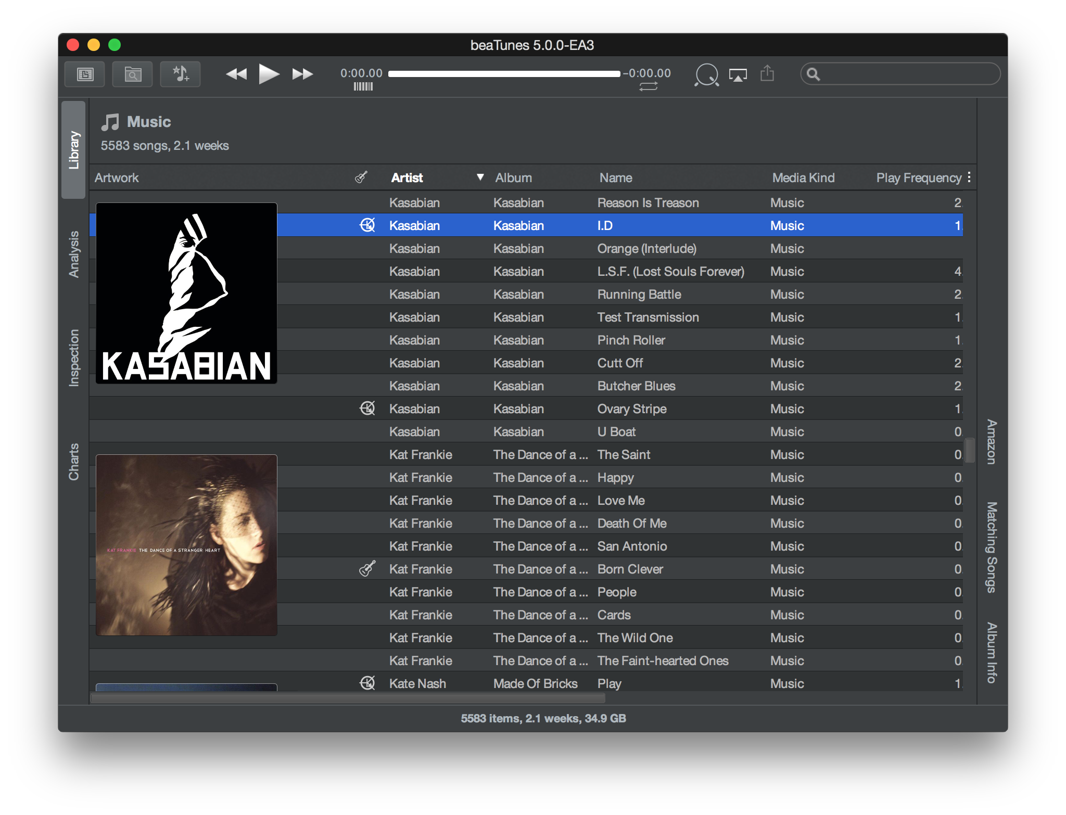Click the playback progress slider
Viewport: 1066px width, 815px height.
[x=504, y=74]
